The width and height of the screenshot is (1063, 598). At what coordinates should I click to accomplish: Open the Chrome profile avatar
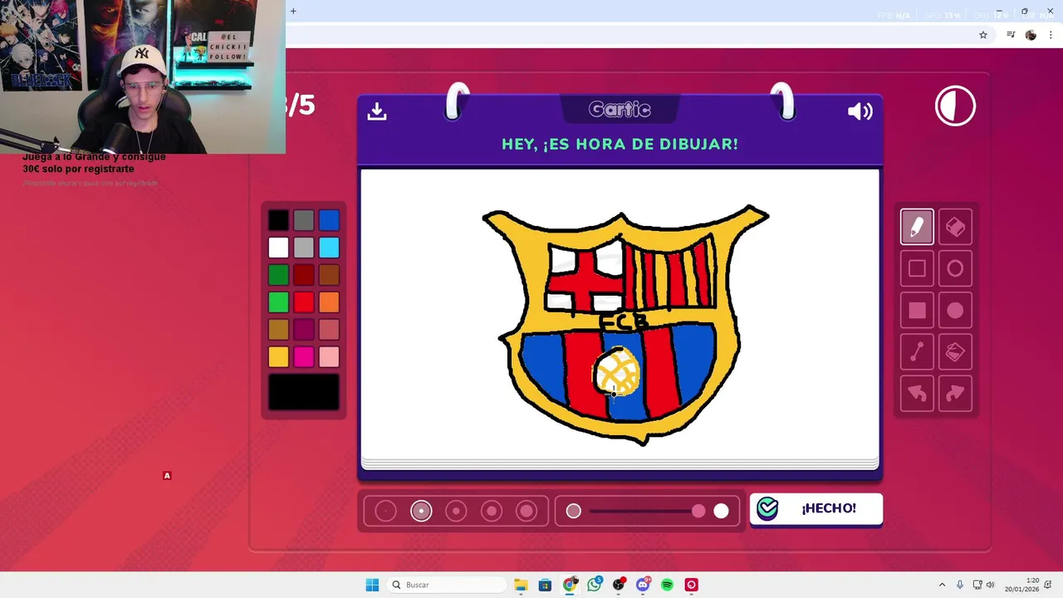1031,35
